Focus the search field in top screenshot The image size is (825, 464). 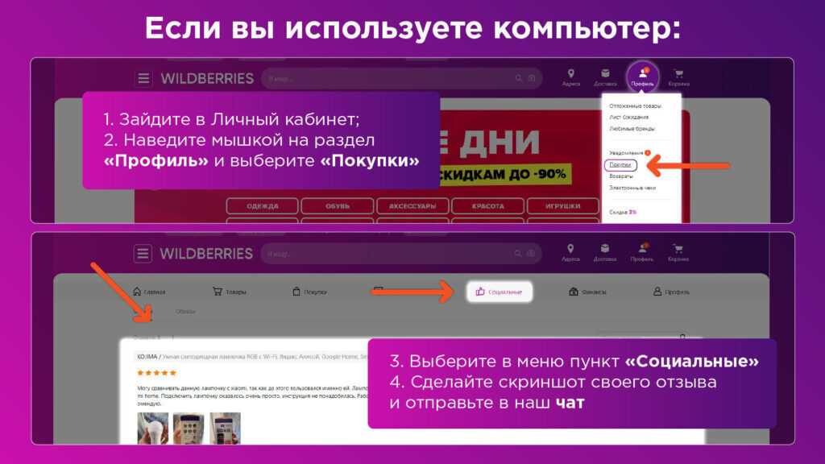pyautogui.click(x=401, y=78)
